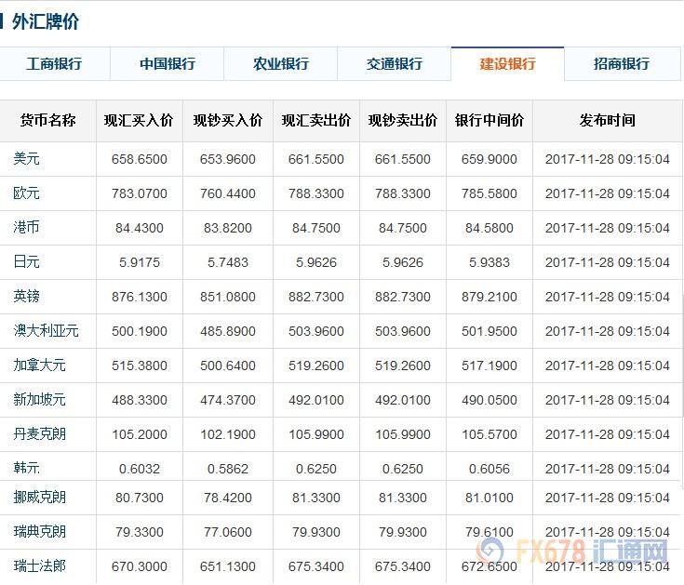Select the 瑞典克朗 currency name
This screenshot has width=684, height=585.
point(39,531)
